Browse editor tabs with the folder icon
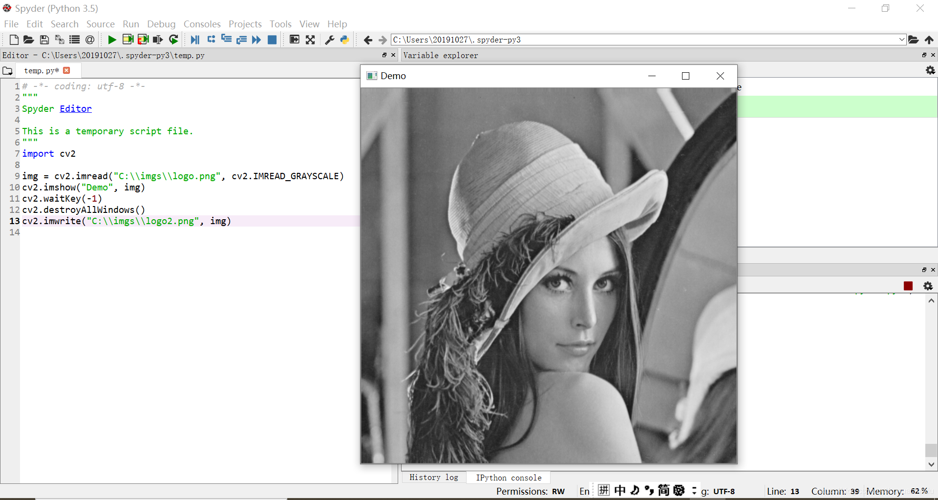 [7, 71]
